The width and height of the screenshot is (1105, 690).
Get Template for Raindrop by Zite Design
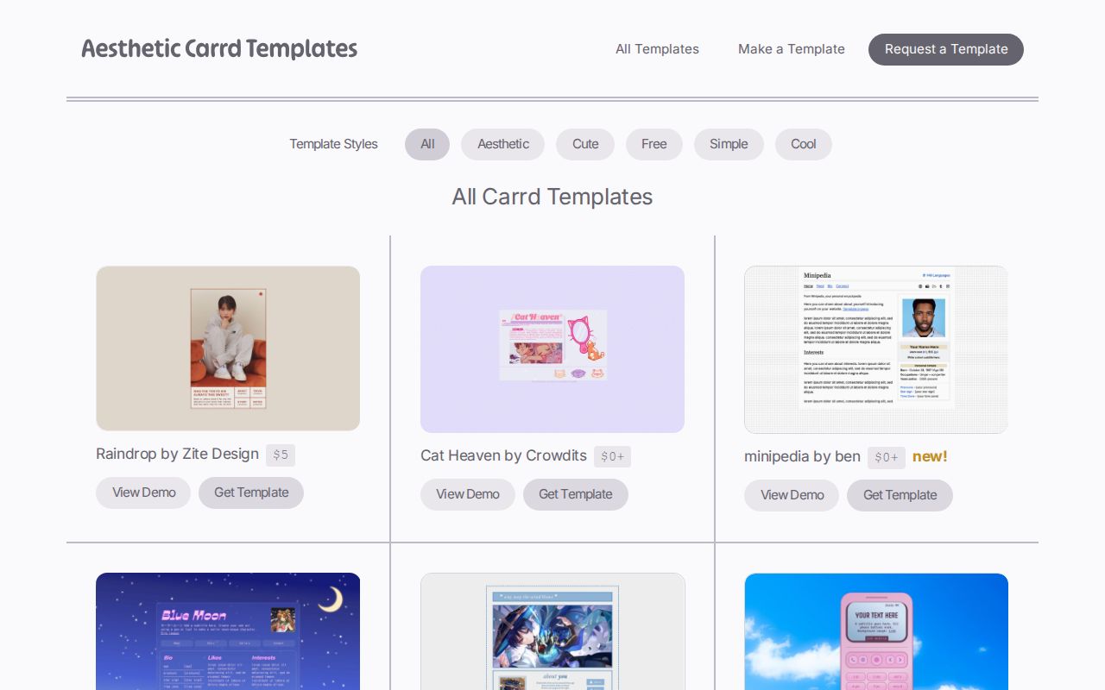coord(251,492)
